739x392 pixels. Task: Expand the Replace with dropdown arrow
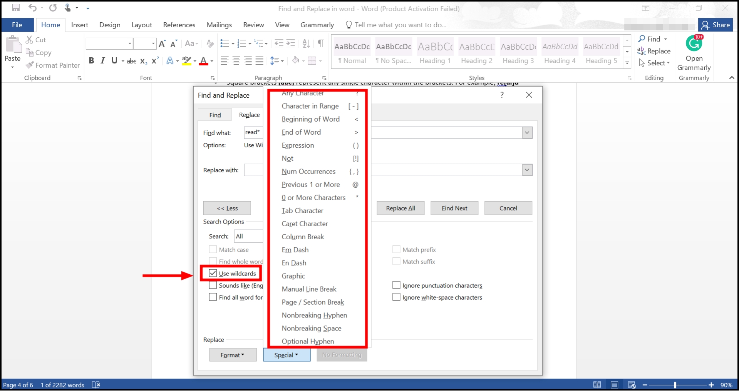coord(527,170)
